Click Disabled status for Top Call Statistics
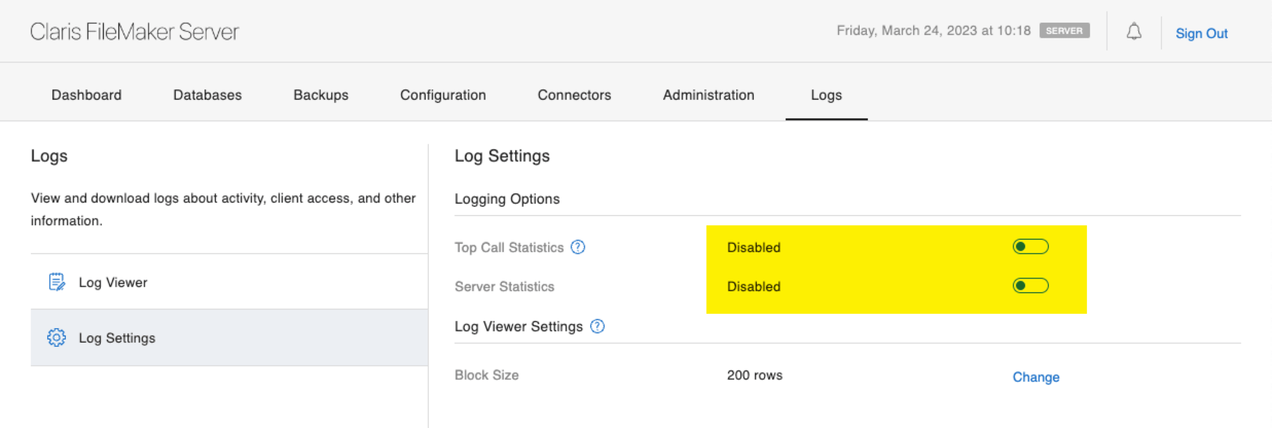This screenshot has width=1272, height=428. pos(753,247)
